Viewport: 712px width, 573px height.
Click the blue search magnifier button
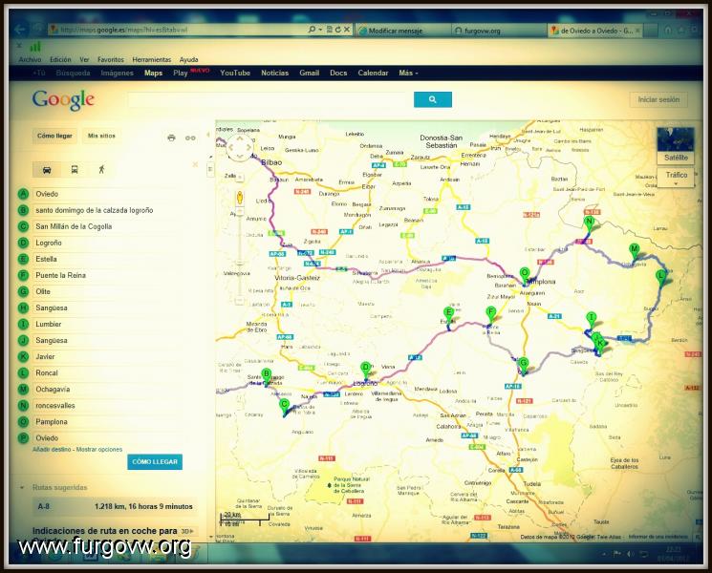pyautogui.click(x=432, y=99)
